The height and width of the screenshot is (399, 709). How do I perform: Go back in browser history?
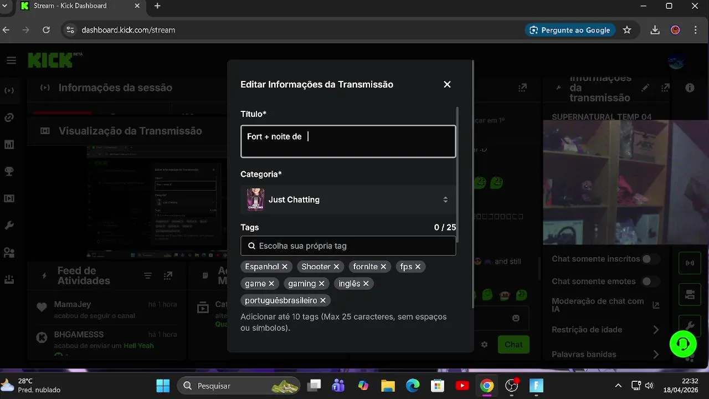point(6,30)
